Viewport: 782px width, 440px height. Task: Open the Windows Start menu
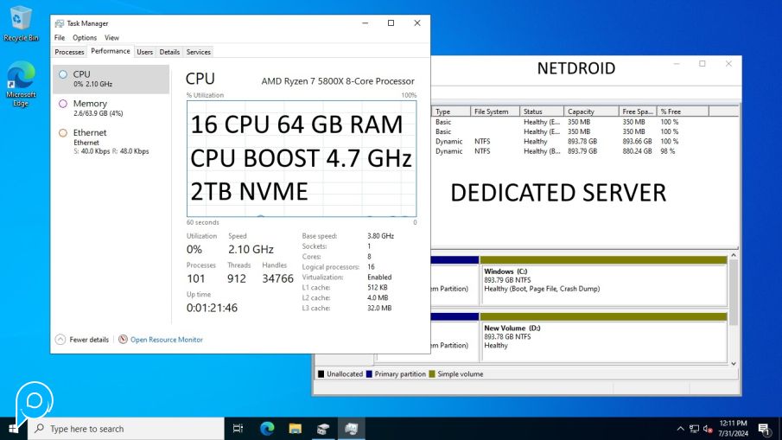pos(14,429)
